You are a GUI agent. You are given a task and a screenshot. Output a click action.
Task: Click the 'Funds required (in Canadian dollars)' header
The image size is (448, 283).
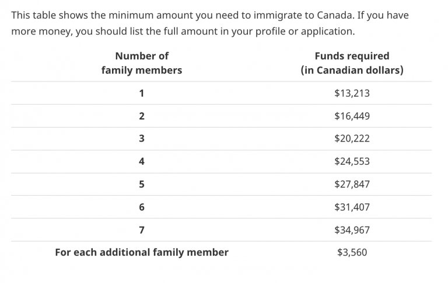tap(352, 63)
